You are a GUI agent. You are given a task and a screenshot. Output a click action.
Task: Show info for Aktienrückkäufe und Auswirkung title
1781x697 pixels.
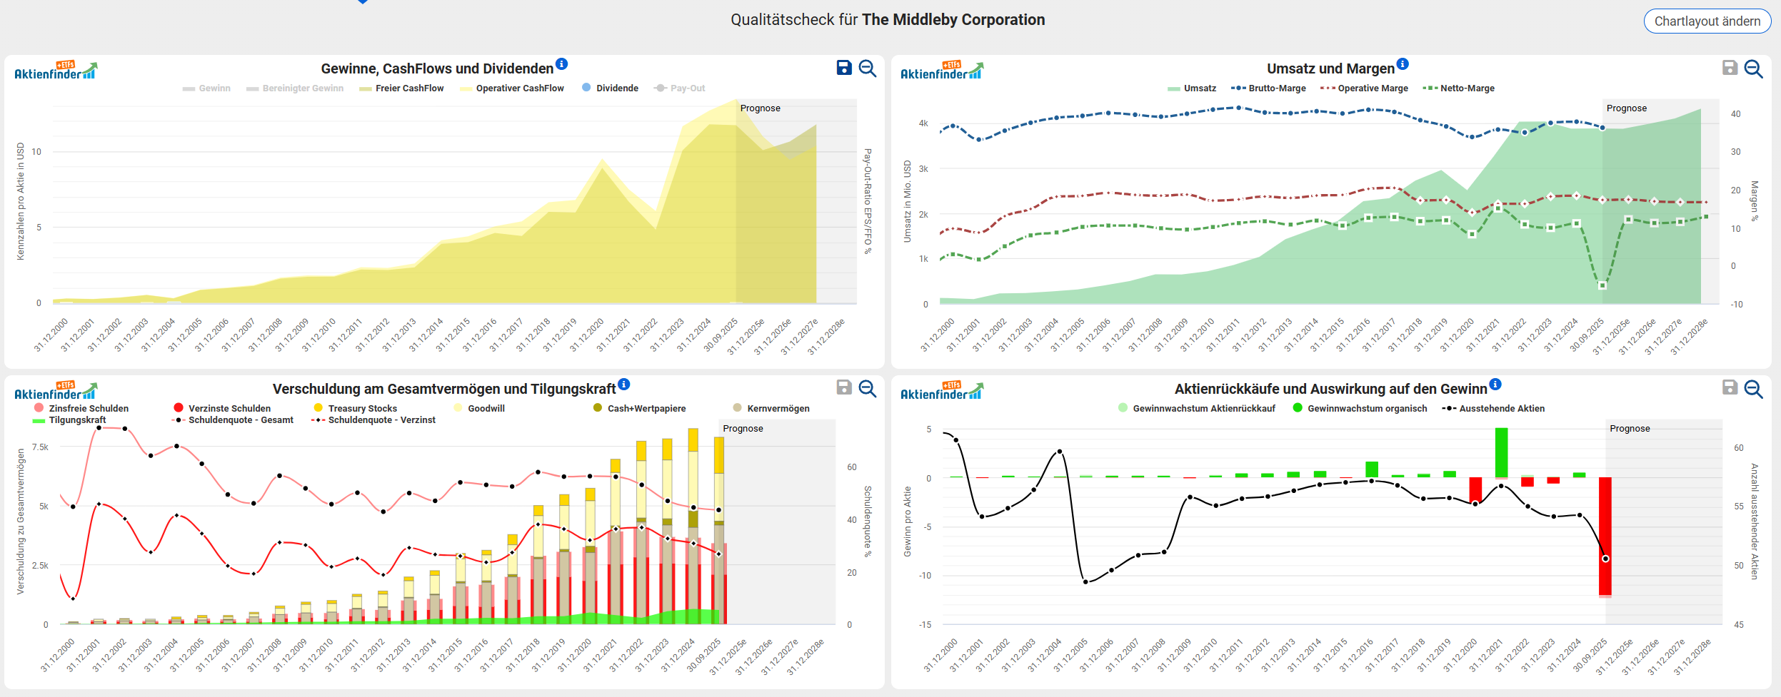1495,385
